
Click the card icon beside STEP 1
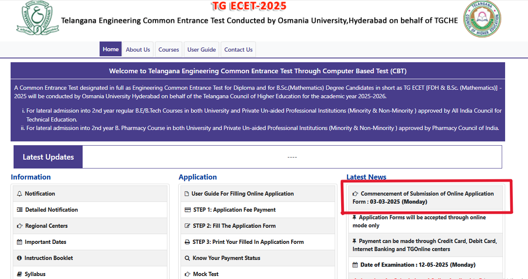tap(188, 210)
